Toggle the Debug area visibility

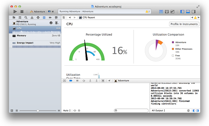pos(188,12)
